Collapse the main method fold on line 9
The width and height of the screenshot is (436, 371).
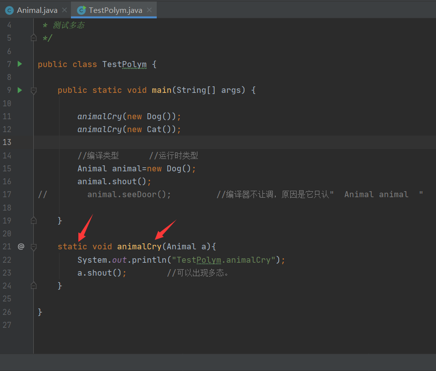click(34, 90)
